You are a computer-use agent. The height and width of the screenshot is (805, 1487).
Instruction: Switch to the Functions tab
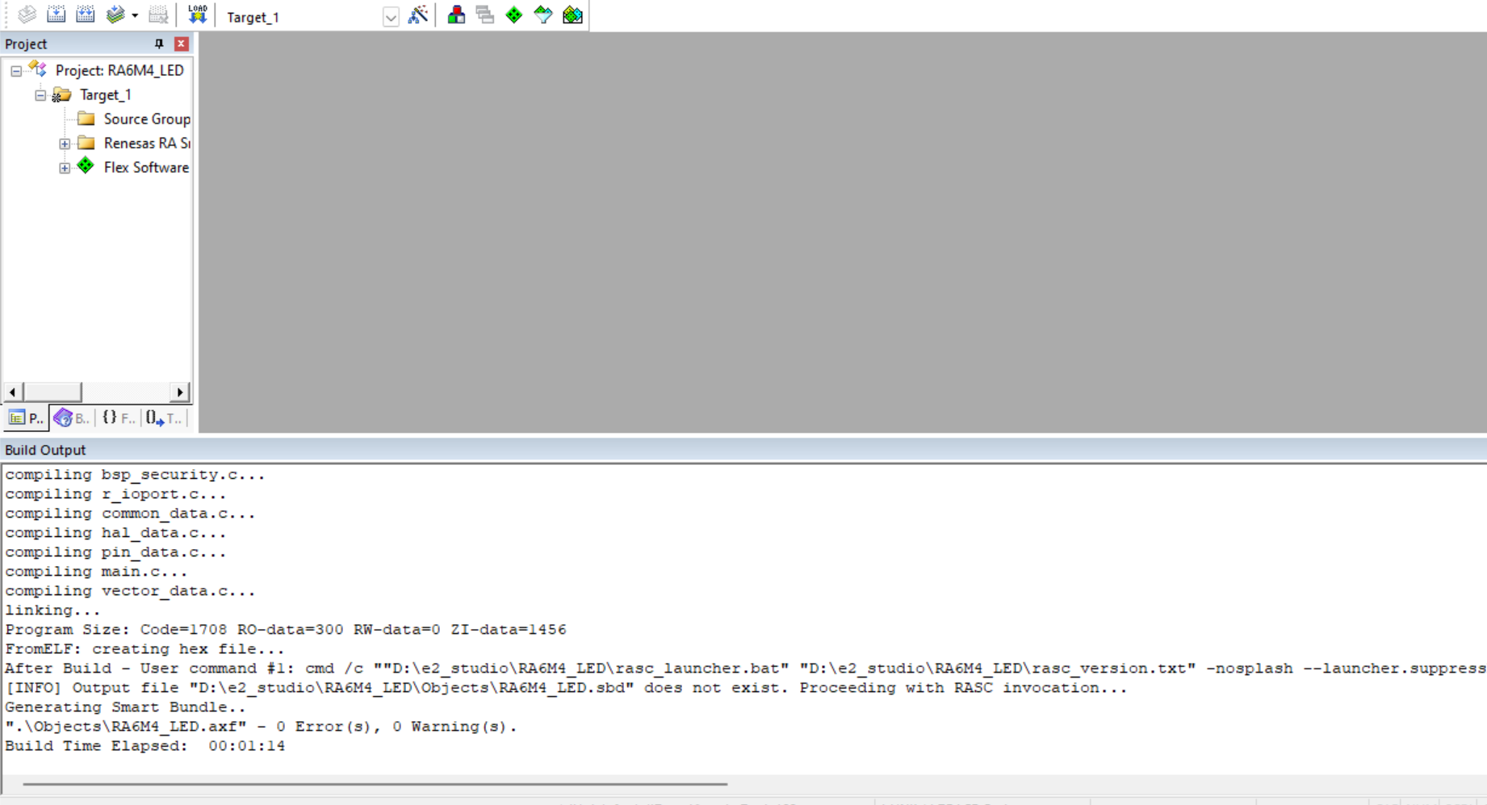118,417
